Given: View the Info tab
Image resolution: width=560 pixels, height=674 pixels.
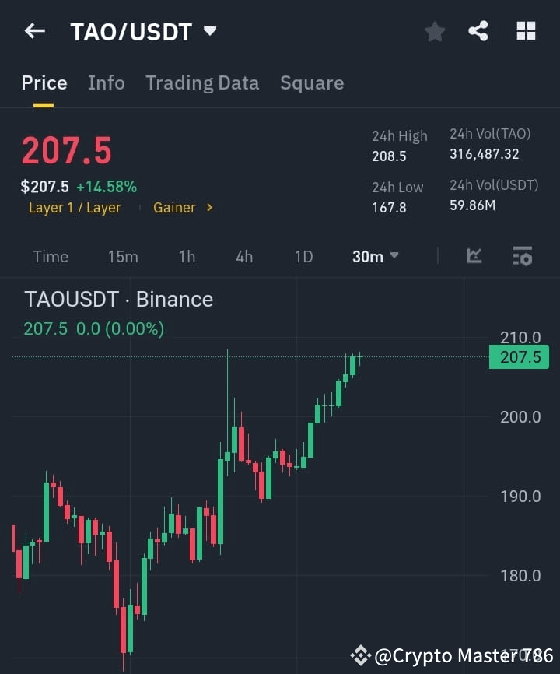Looking at the screenshot, I should [107, 82].
